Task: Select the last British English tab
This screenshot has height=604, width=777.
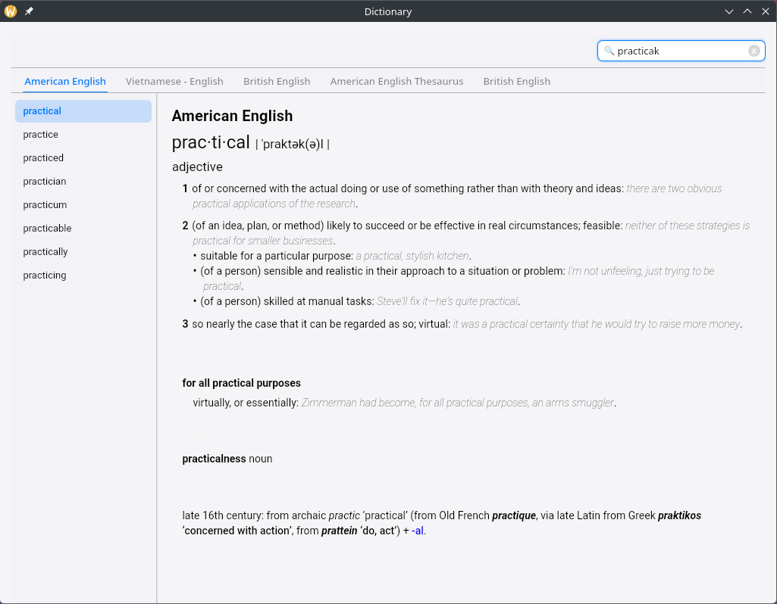Action: [516, 81]
